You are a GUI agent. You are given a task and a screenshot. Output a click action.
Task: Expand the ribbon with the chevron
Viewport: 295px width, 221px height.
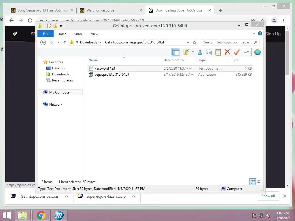[254, 34]
